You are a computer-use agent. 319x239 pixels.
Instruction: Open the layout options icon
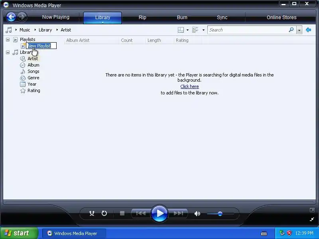pos(181,30)
